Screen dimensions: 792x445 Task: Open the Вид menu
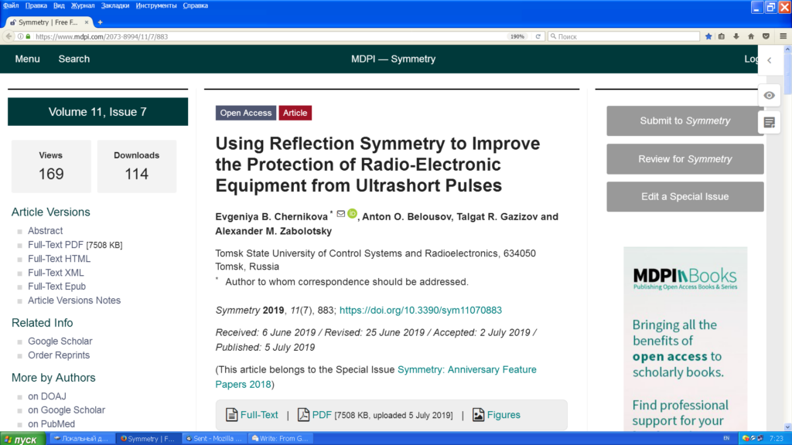(59, 5)
